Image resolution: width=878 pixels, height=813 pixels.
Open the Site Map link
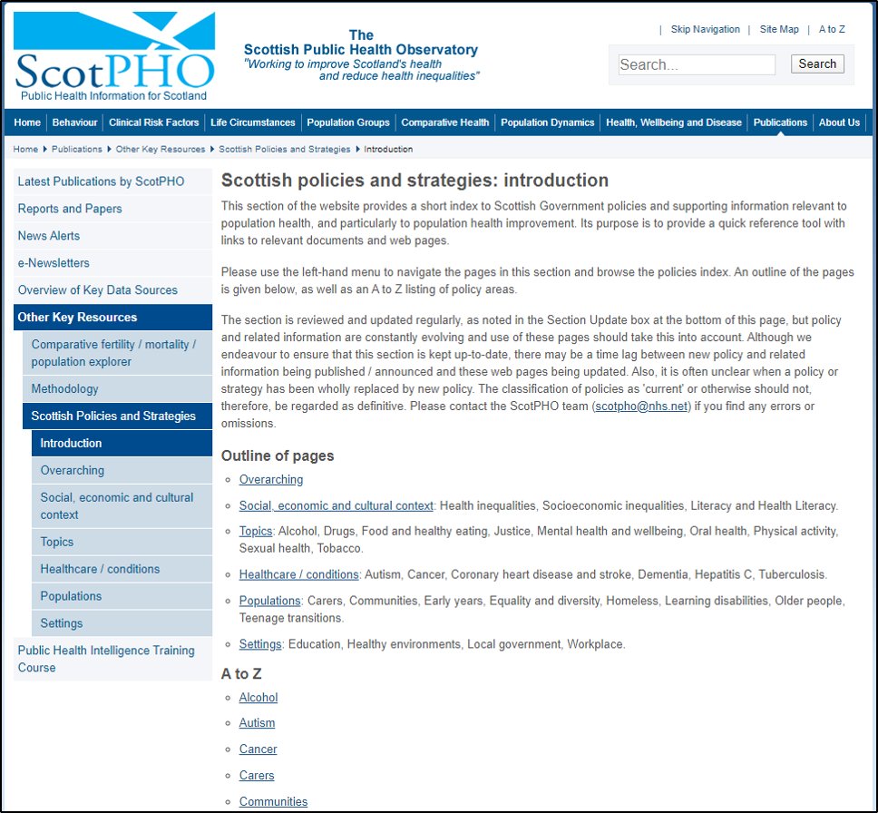[779, 29]
